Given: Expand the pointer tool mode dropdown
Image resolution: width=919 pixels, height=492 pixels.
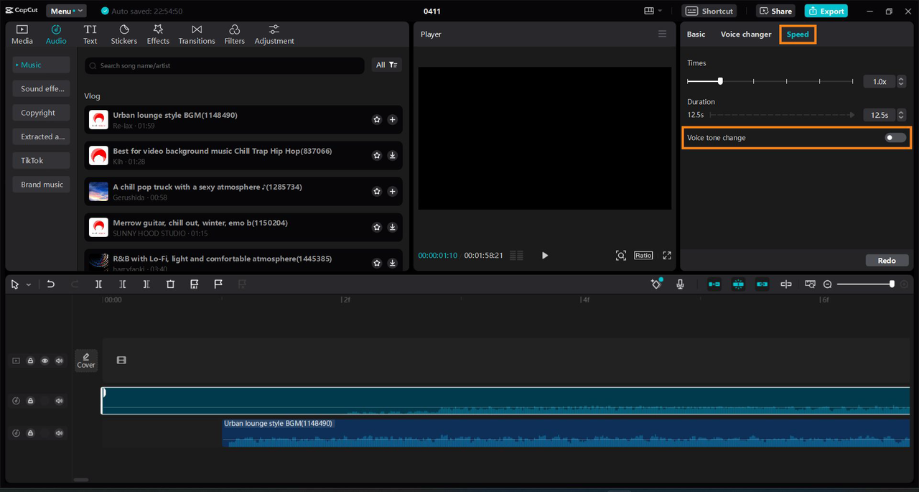Looking at the screenshot, I should click(x=29, y=284).
